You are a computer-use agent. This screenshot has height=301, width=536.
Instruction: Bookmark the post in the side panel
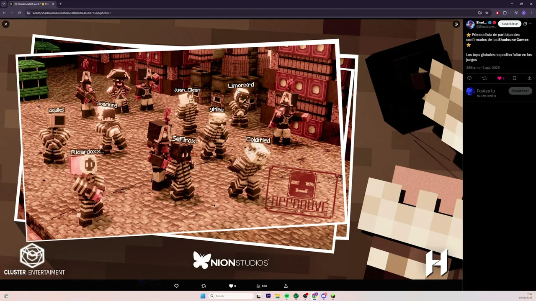click(515, 78)
